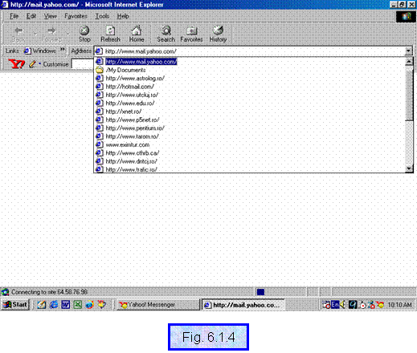Open the Favorites menu
417x353 pixels.
tap(76, 16)
